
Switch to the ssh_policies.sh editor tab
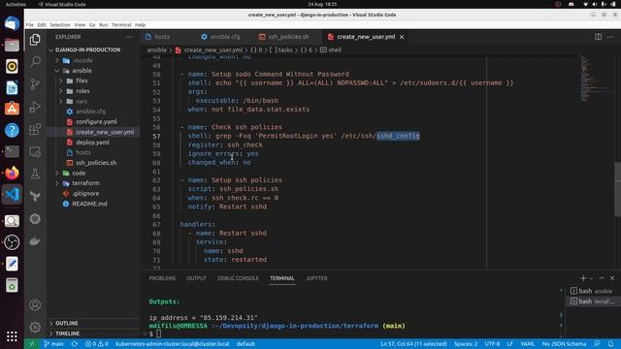pyautogui.click(x=288, y=37)
